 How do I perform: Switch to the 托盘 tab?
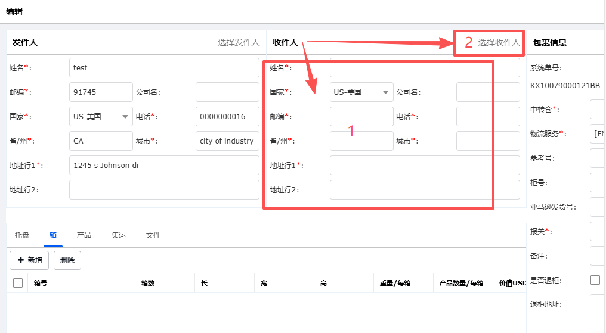pyautogui.click(x=22, y=235)
